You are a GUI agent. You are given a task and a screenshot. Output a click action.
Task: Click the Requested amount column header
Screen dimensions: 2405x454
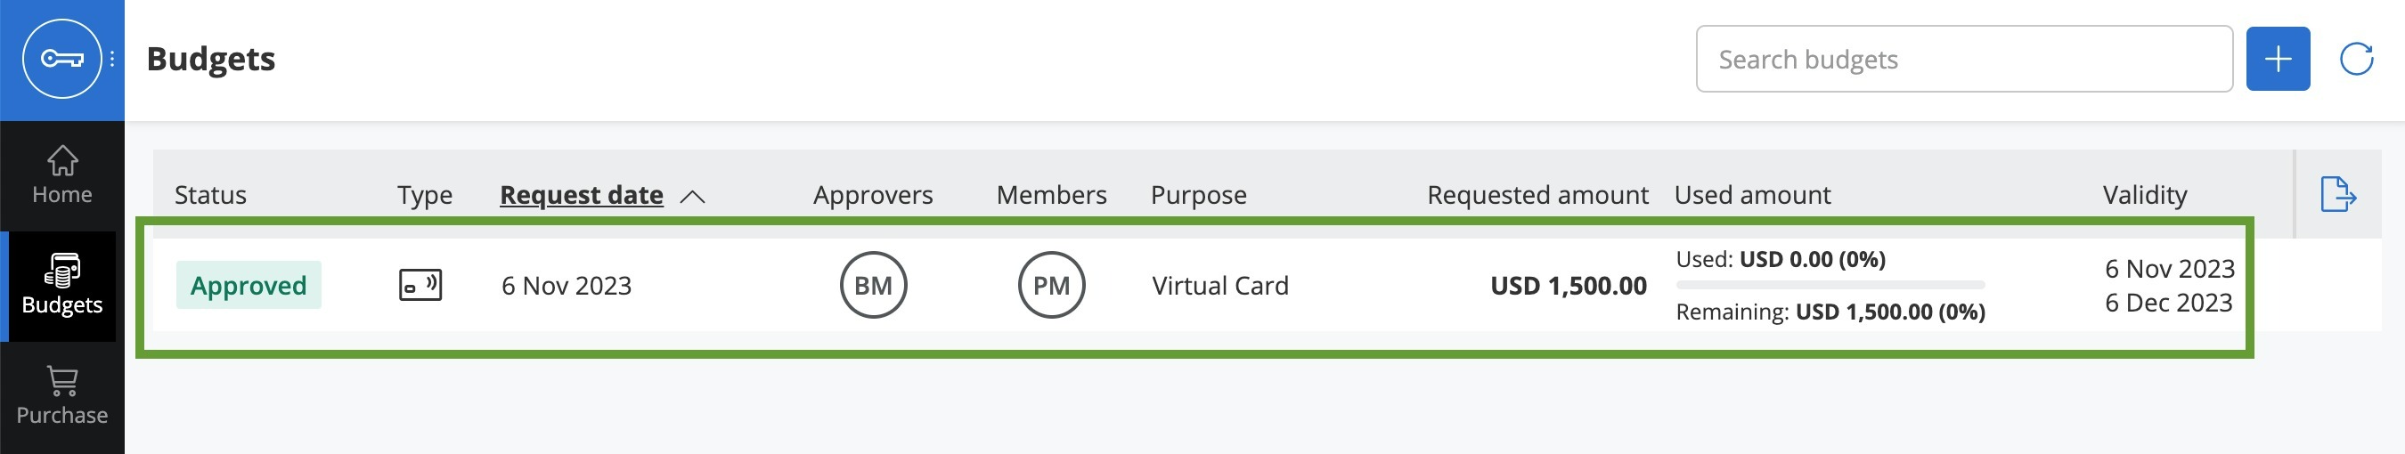coord(1537,195)
